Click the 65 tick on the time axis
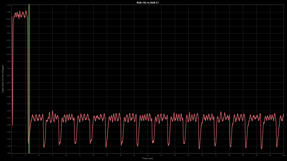 point(188,155)
